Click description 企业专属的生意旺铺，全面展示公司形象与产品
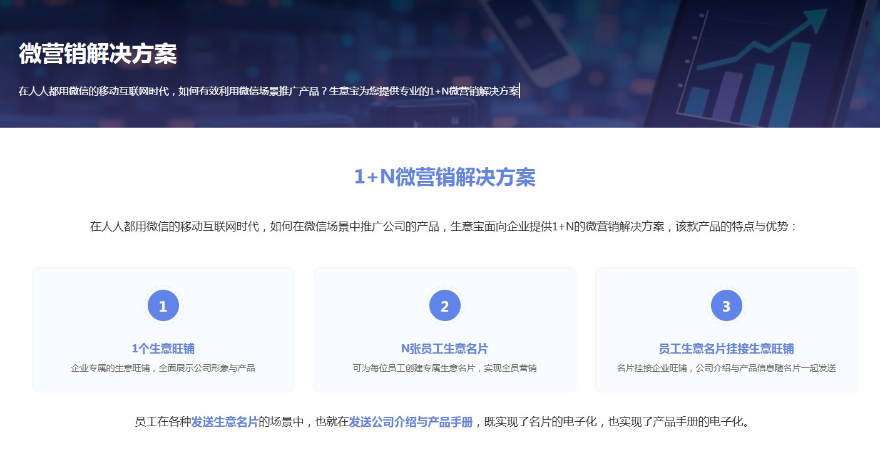 163,368
